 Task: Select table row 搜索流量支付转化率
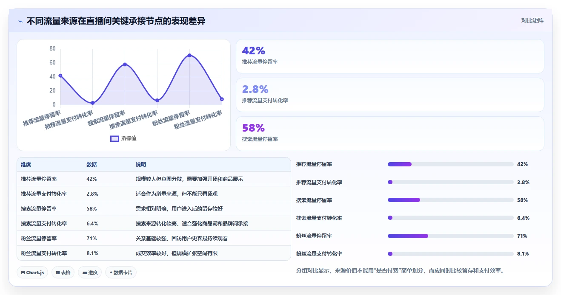coord(154,224)
